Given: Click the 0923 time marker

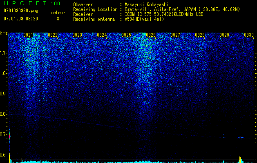Looking at the screenshot, I should click(x=77, y=35).
